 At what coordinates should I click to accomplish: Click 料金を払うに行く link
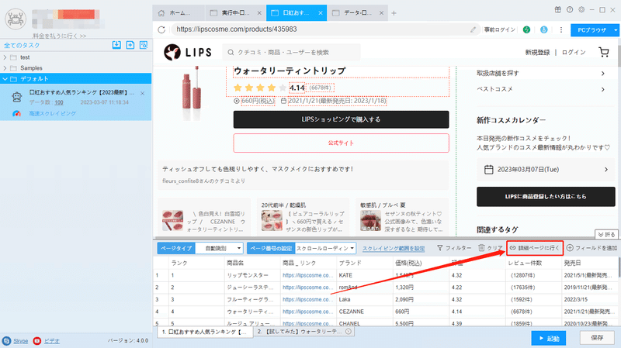pyautogui.click(x=60, y=36)
